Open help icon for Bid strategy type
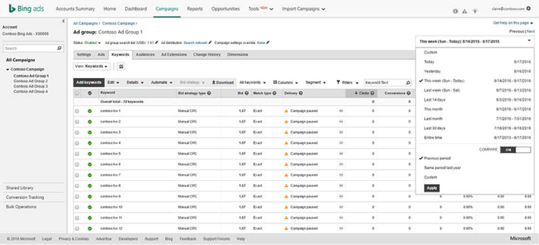Screen dimensions: 539x245 [209, 93]
